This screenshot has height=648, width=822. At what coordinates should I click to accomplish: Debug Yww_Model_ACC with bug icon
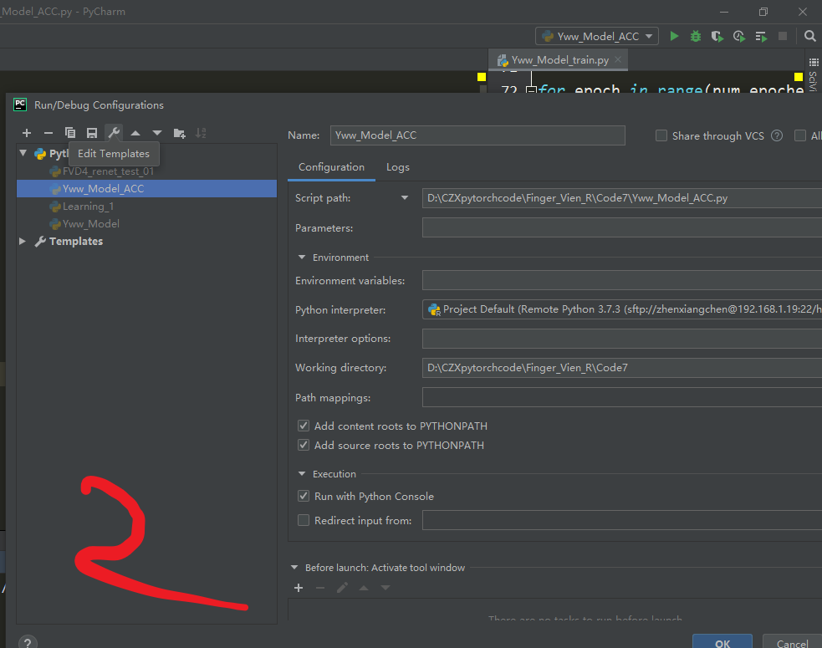coord(696,36)
